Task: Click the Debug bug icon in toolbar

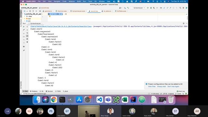Action: [x=151, y=8]
